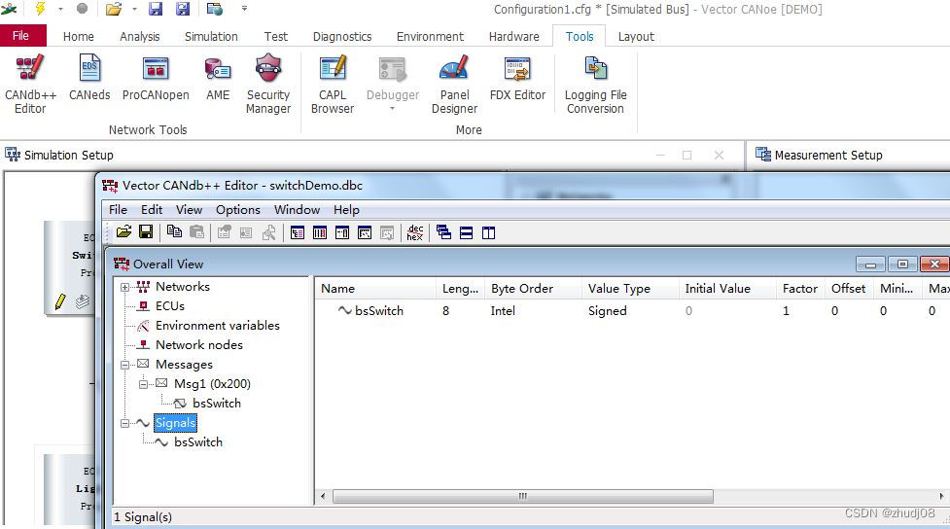Collapse the Msg1 (0x200) node
950x529 pixels.
(144, 384)
